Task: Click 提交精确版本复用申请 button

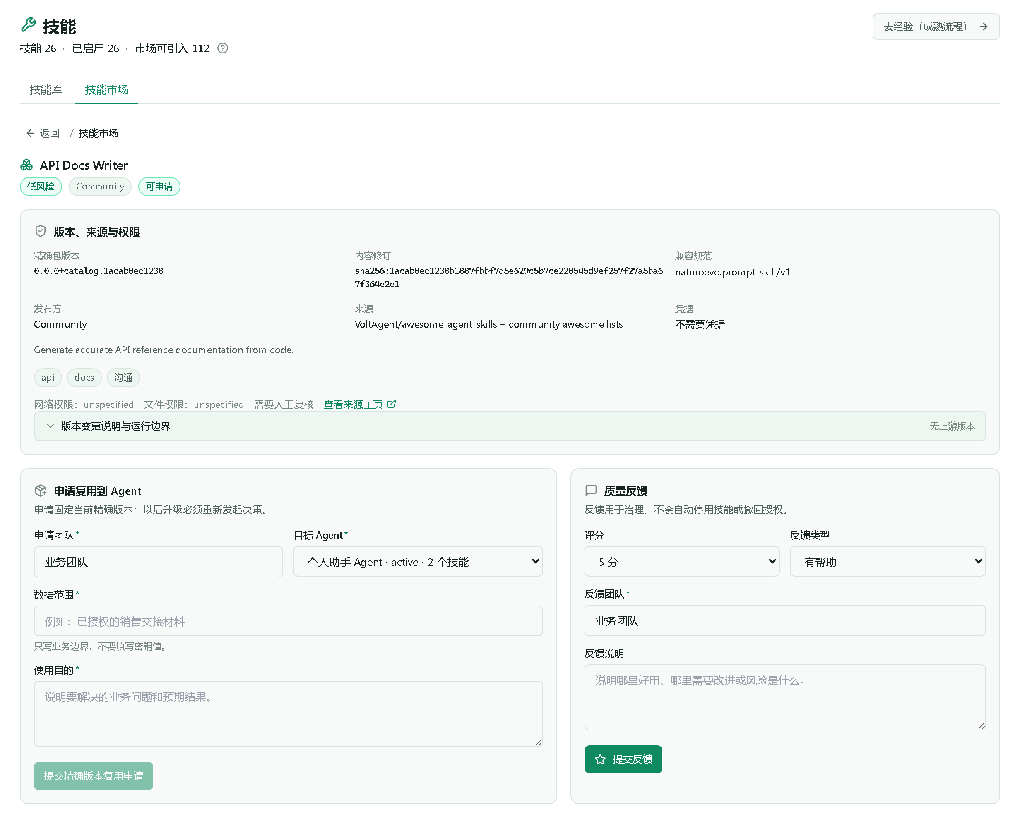Action: click(94, 776)
